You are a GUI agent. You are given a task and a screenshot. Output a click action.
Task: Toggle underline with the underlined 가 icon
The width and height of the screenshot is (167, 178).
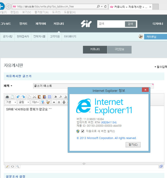[x=66, y=97]
